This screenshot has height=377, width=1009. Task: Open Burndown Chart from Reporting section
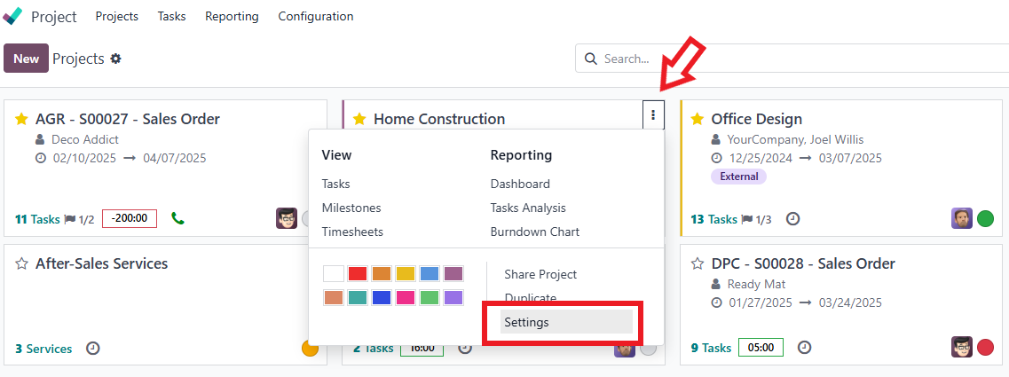point(535,232)
